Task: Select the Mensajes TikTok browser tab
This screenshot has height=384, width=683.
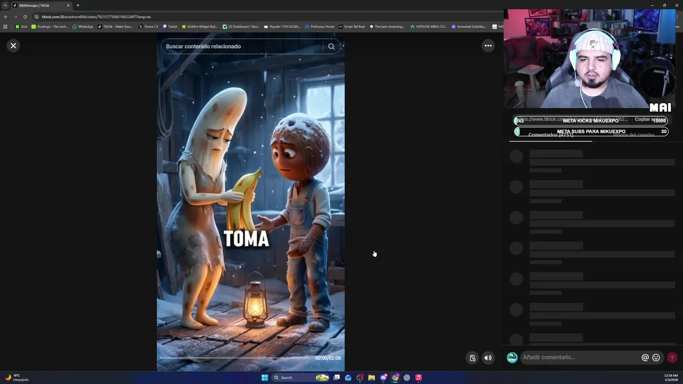Action: coord(42,5)
